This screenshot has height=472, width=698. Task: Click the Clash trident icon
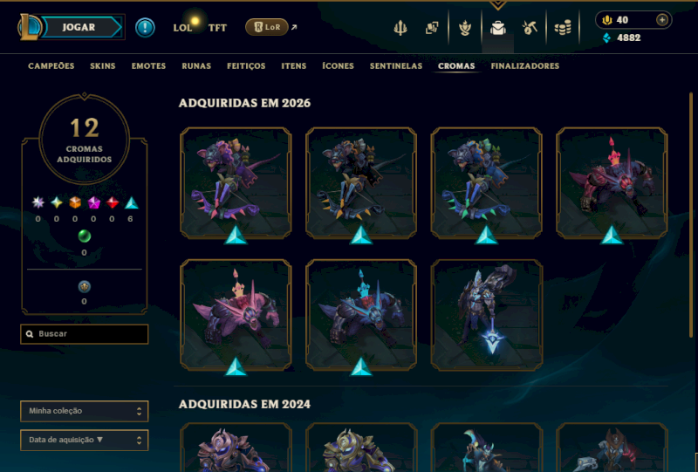click(x=400, y=28)
